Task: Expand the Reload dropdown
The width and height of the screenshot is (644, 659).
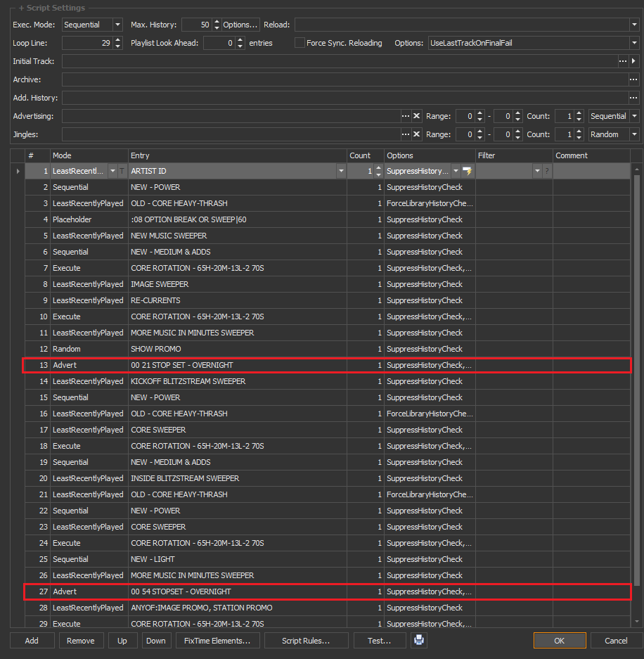Action: (x=634, y=25)
